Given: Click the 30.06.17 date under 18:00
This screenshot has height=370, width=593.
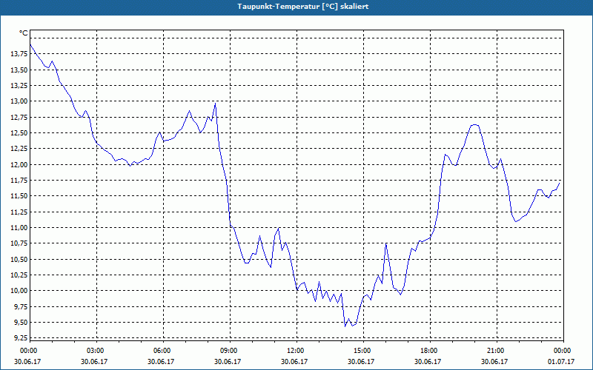Looking at the screenshot, I should point(428,361).
